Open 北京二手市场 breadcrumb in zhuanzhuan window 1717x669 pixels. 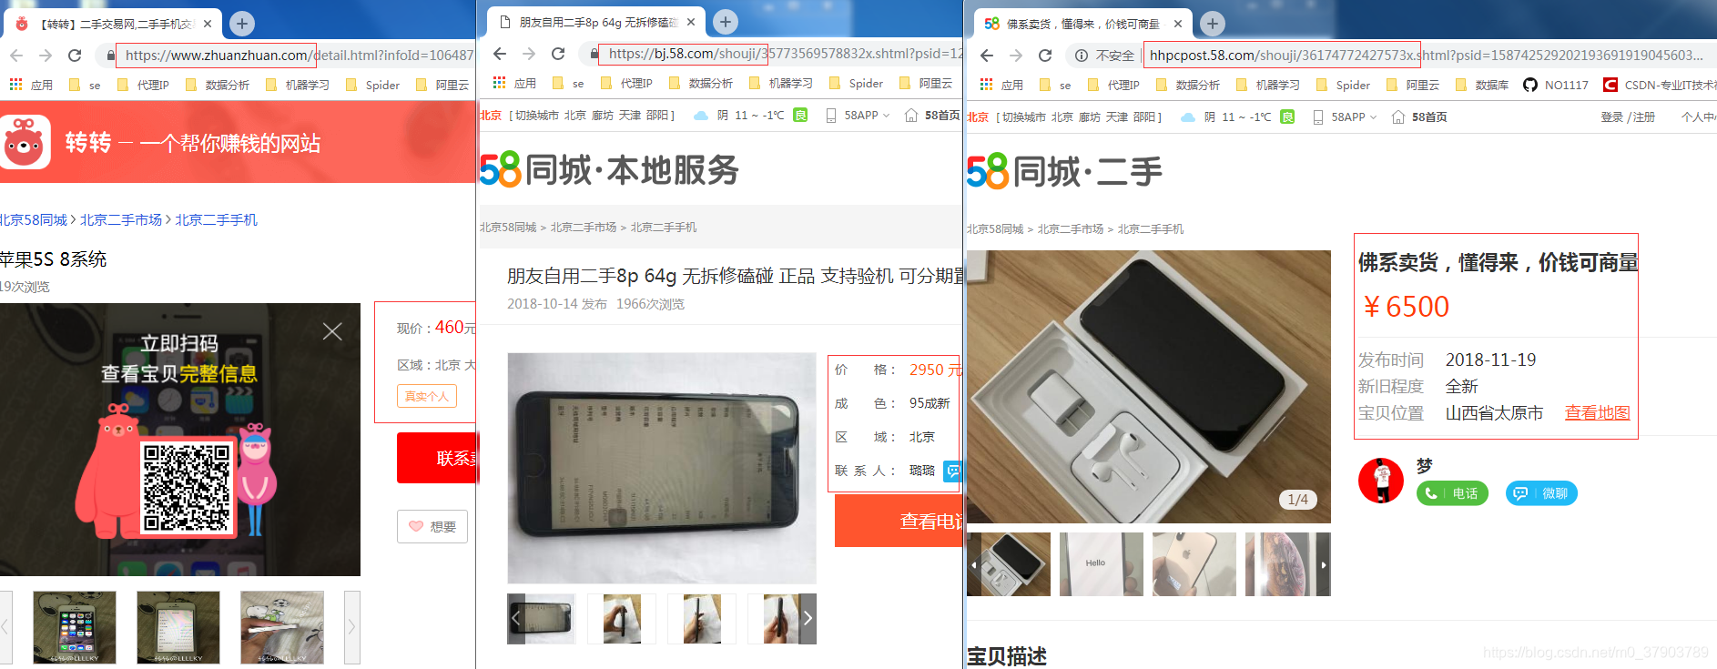click(121, 220)
